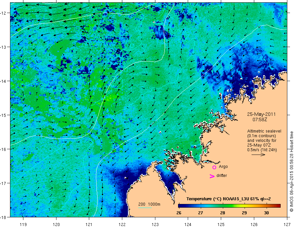Click the longitude axis label '119'
294x227 pixels.
(x=23, y=224)
